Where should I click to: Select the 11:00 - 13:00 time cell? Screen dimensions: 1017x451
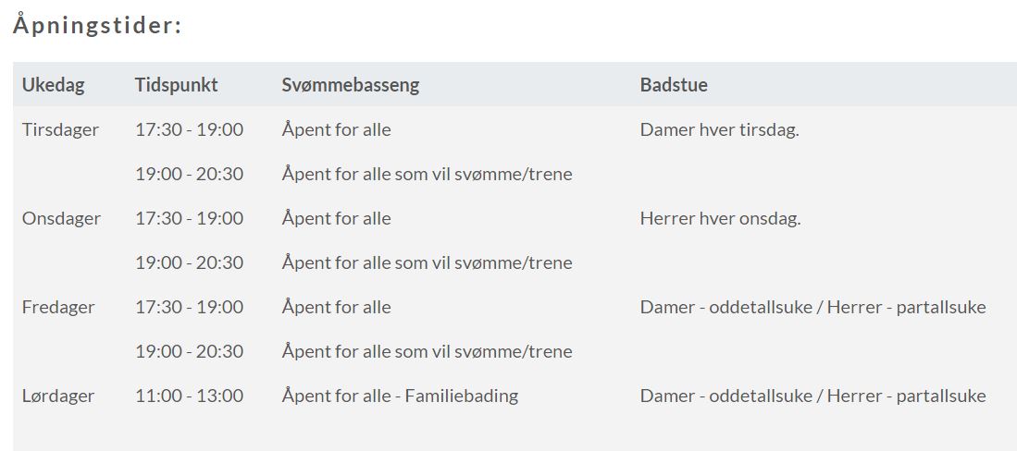click(x=189, y=396)
